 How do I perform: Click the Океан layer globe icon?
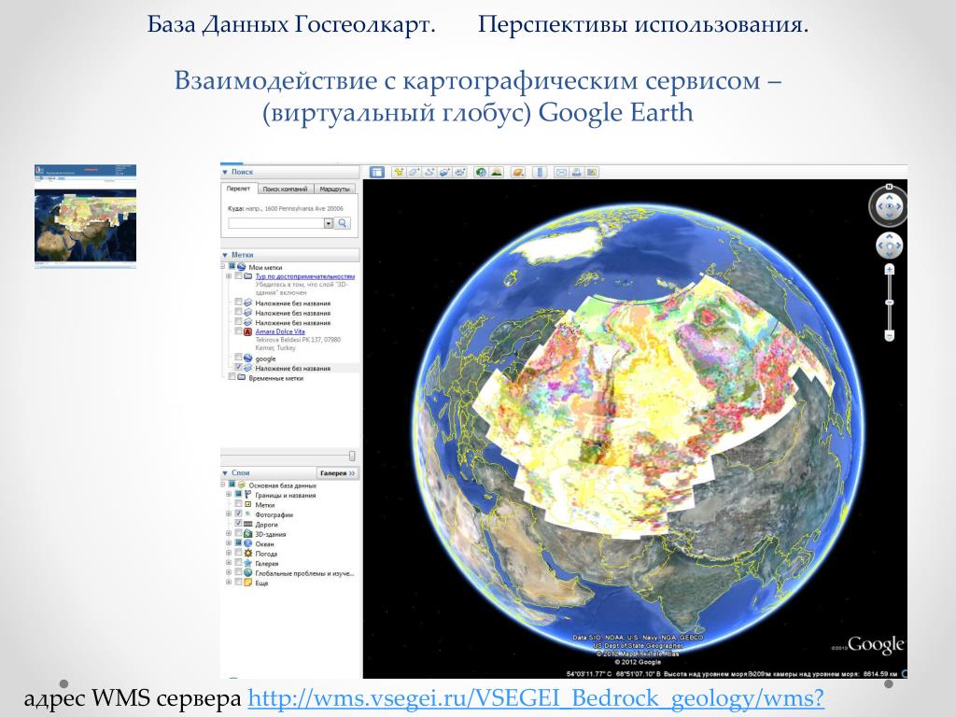(x=248, y=544)
